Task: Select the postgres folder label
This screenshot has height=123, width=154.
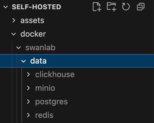Action: pos(51,102)
